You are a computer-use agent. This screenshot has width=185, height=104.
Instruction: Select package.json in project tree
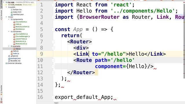point(15,58)
